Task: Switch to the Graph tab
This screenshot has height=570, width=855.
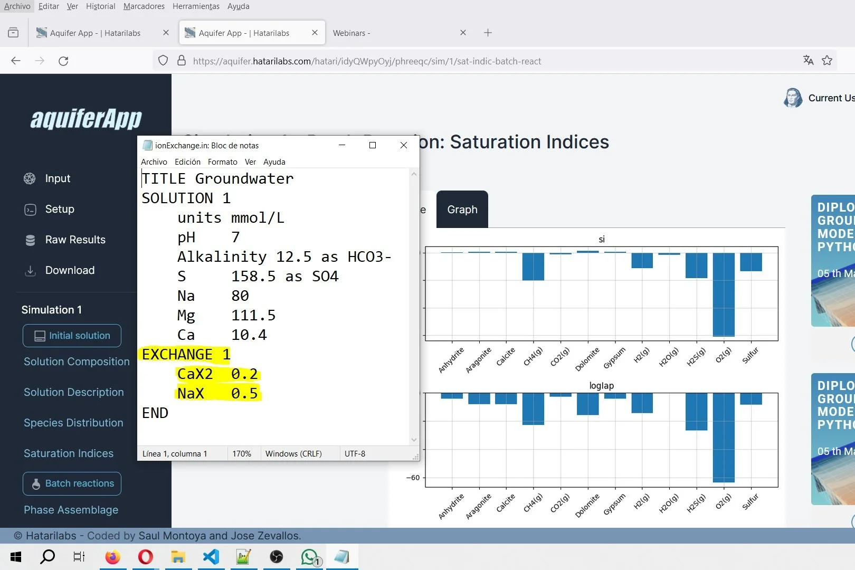Action: tap(462, 210)
